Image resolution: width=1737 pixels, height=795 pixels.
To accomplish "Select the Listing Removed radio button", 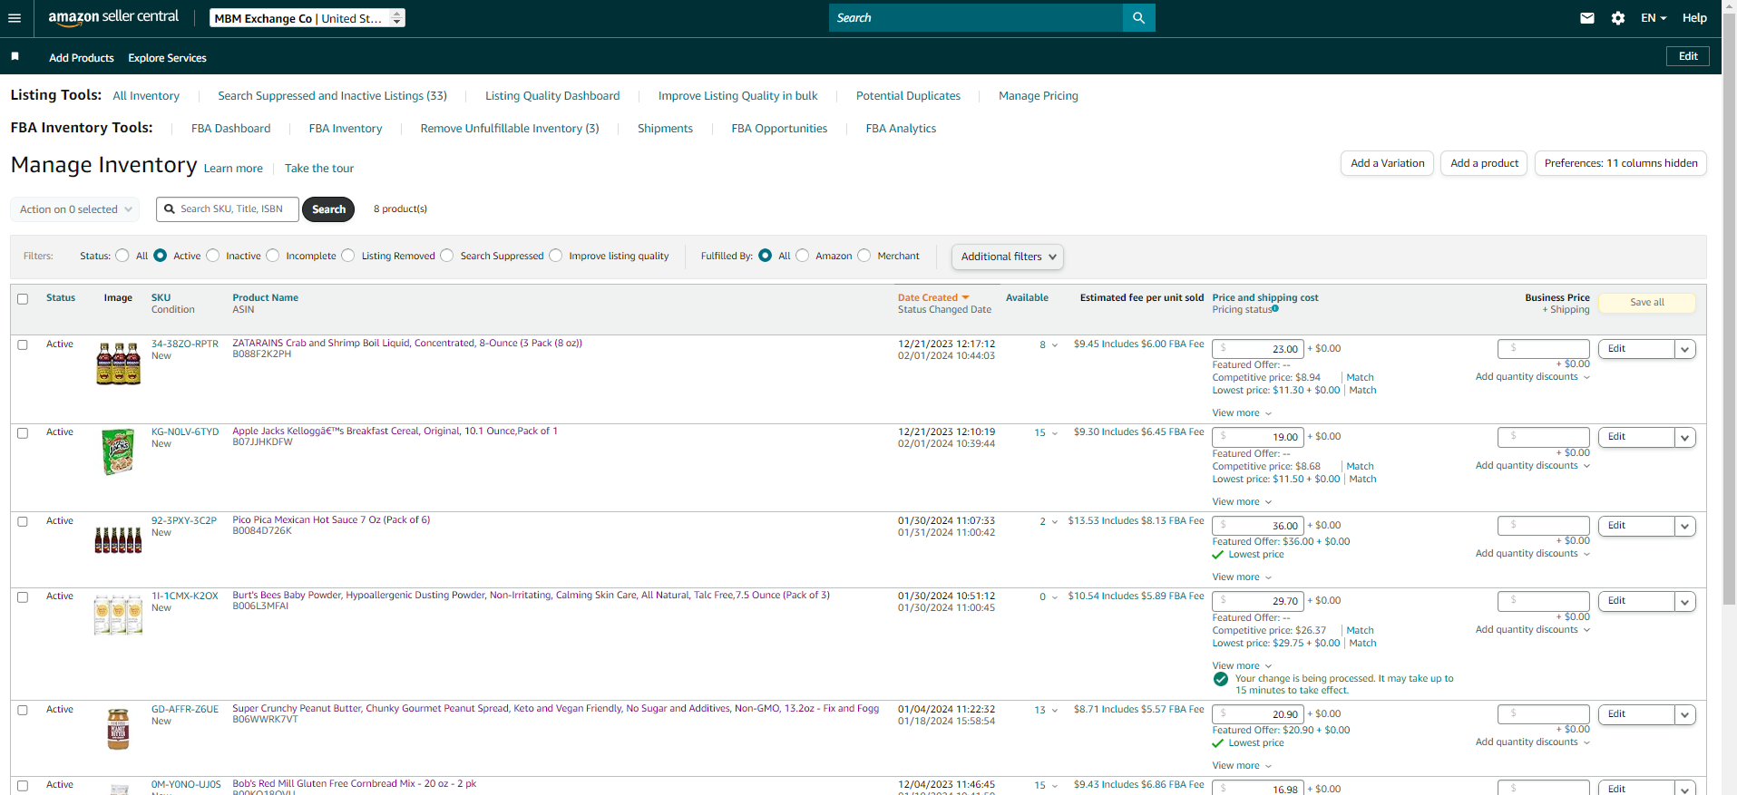I will click(348, 256).
